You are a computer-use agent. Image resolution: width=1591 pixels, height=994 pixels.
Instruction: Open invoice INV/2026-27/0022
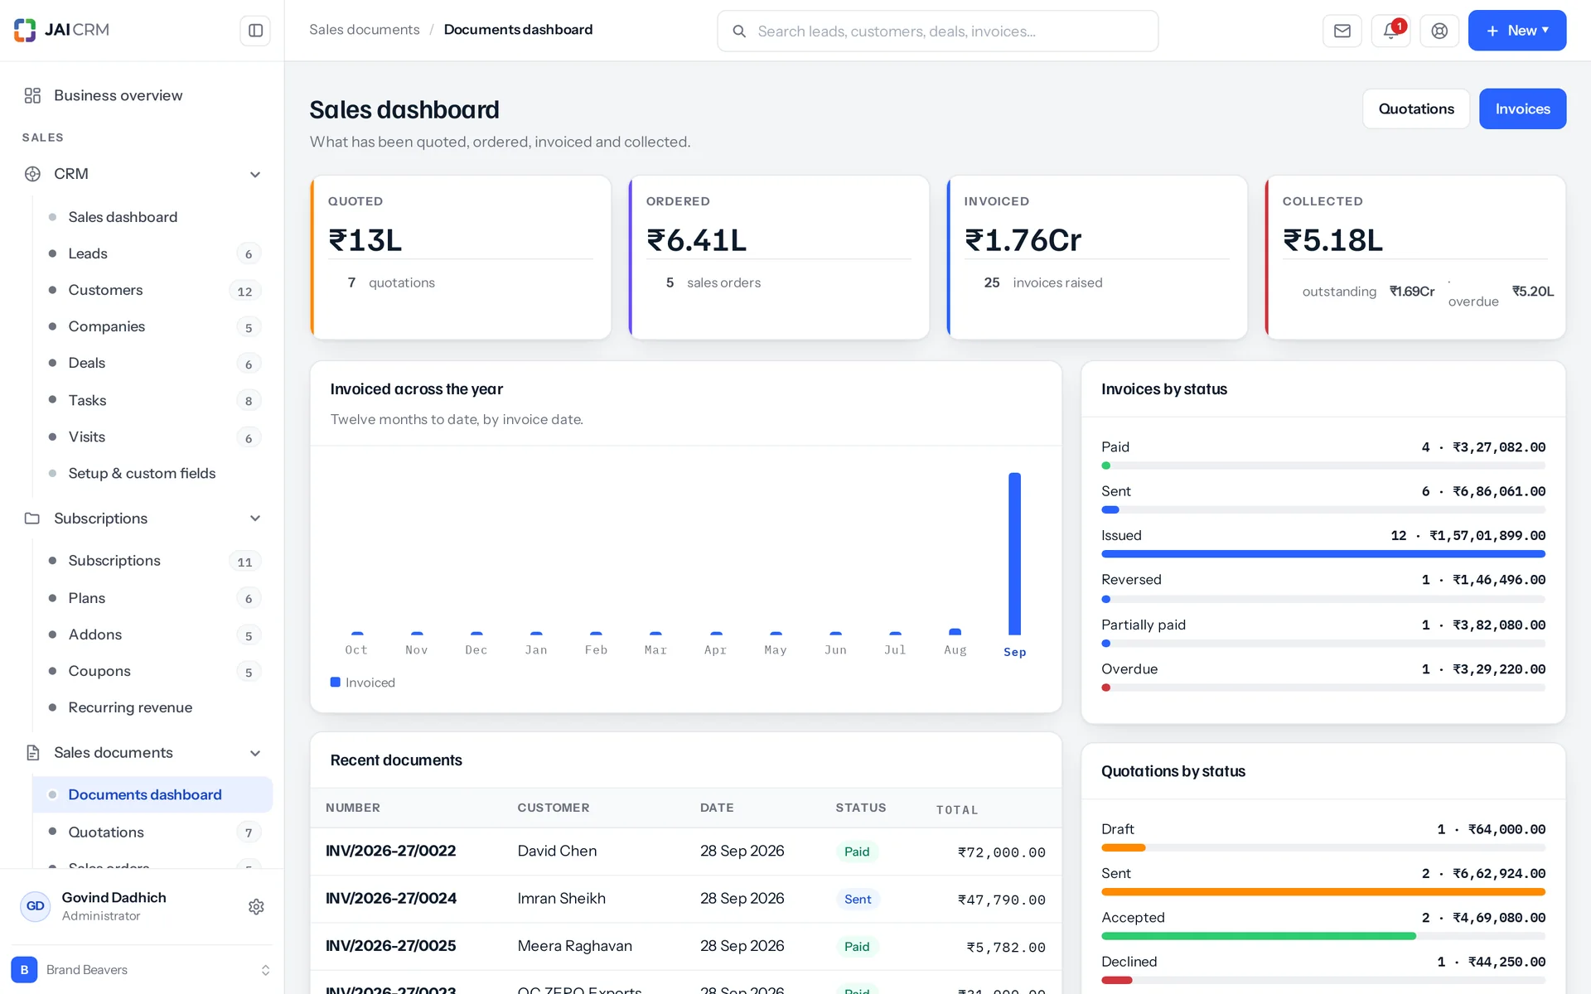391,851
